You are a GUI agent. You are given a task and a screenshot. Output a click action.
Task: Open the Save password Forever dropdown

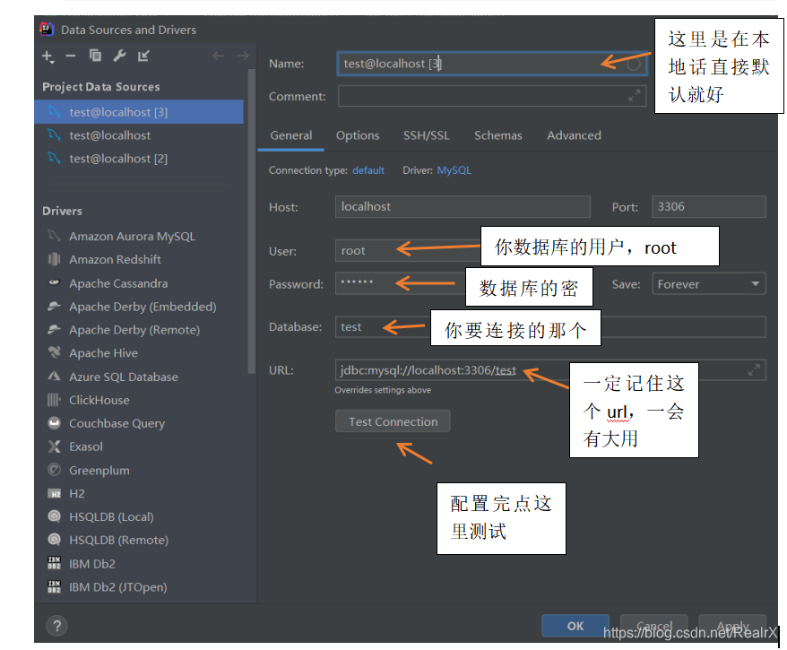click(709, 283)
